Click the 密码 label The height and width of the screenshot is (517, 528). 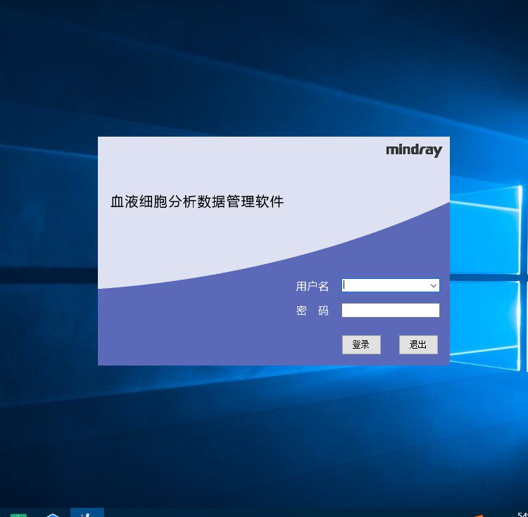[312, 311]
